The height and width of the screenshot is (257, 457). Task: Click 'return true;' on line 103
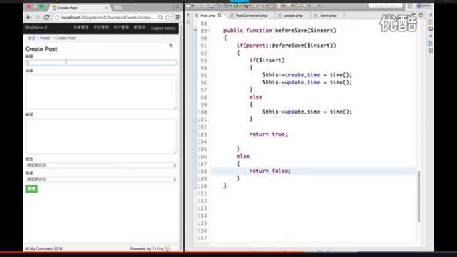coord(268,134)
